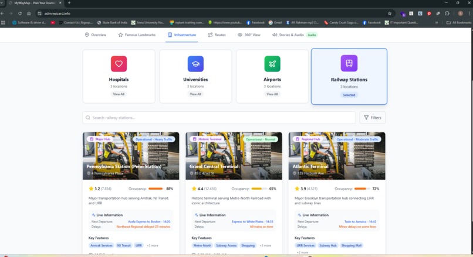This screenshot has width=473, height=257.
Task: Click Penn Station 88% occupancy bar
Action: point(156,189)
